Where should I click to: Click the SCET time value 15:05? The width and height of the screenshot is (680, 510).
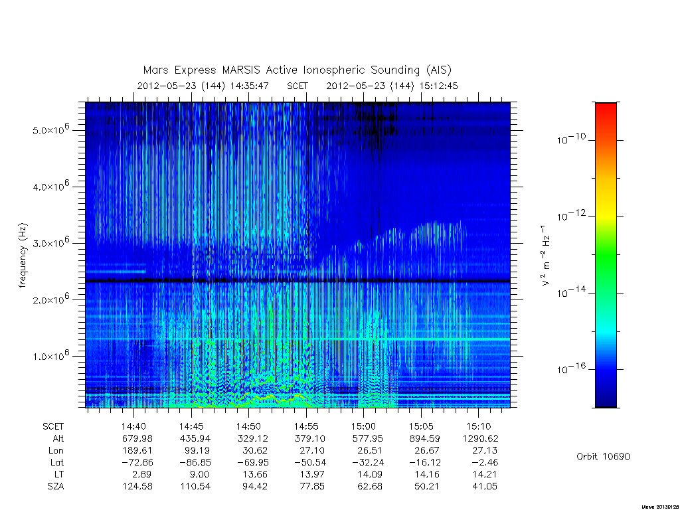click(x=421, y=426)
